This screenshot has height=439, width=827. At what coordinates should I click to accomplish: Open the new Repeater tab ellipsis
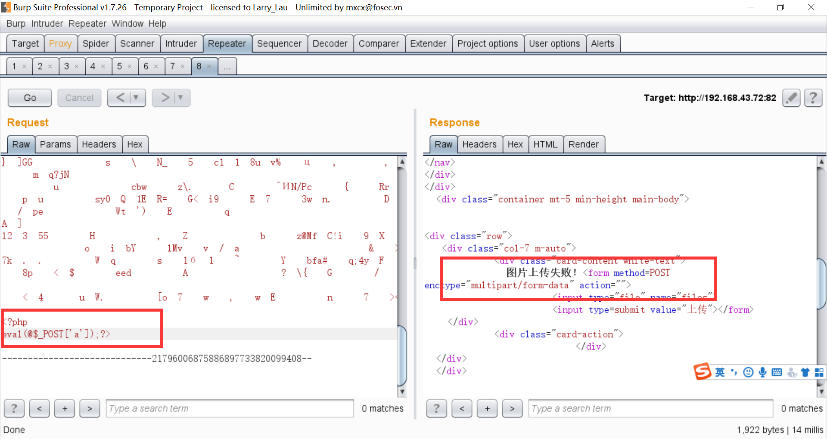227,66
